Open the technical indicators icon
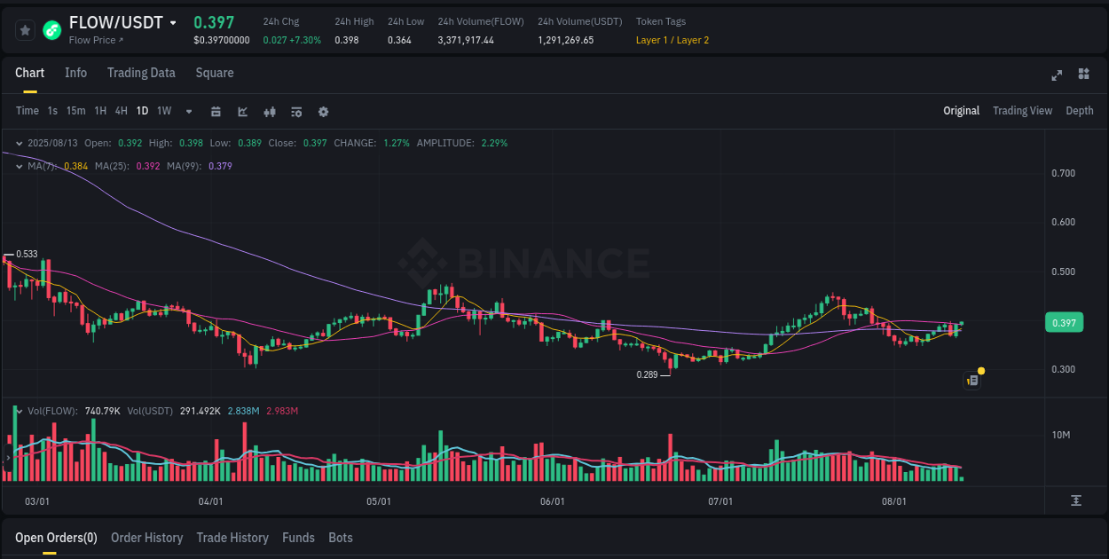This screenshot has width=1109, height=559. pos(269,111)
